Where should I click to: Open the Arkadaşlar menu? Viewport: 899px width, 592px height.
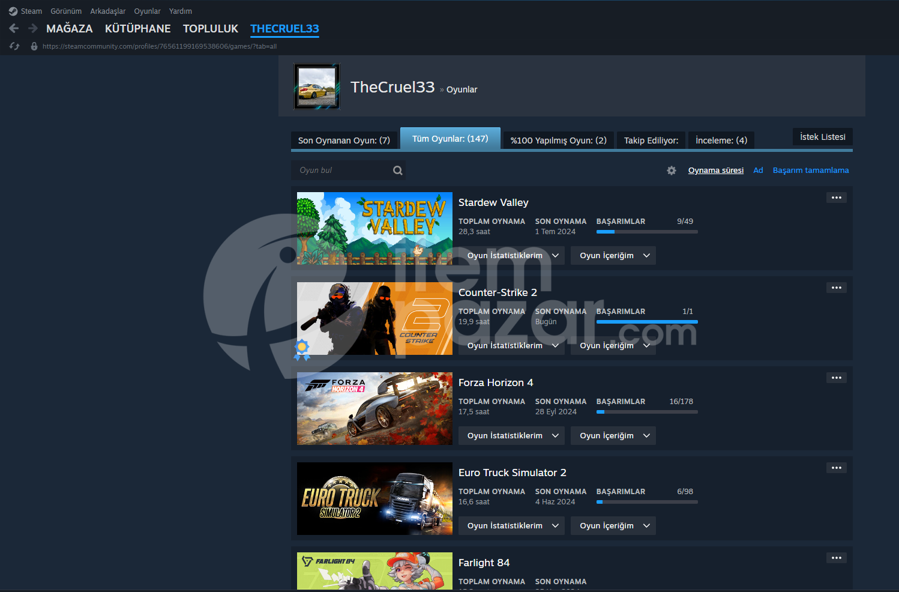[x=108, y=11]
